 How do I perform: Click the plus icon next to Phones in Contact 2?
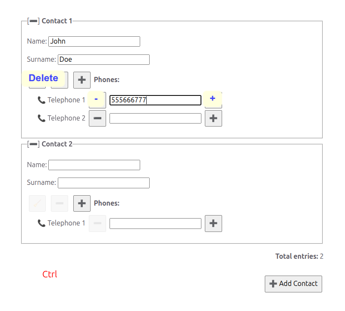point(82,203)
